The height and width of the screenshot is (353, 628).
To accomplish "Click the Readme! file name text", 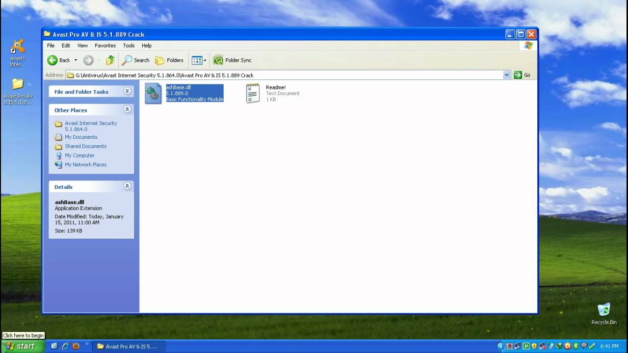I will pyautogui.click(x=275, y=87).
